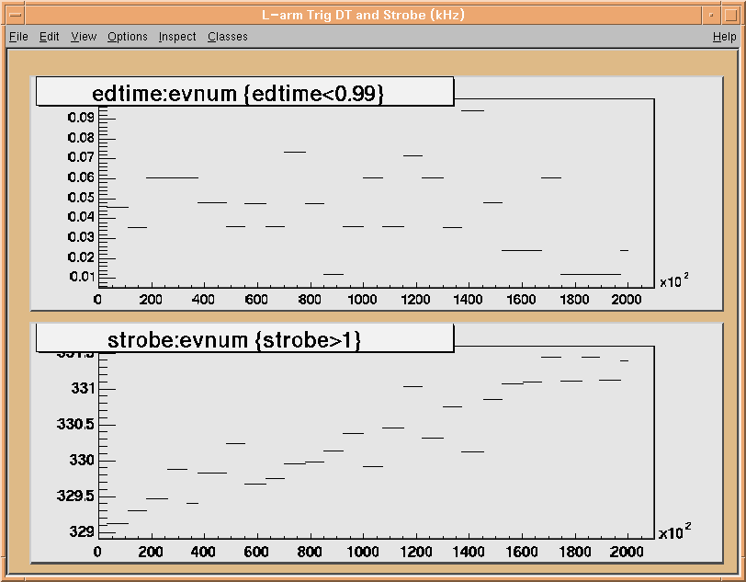Click the 0.06 label on edtime y-axis
Image resolution: width=746 pixels, height=582 pixels.
coord(82,177)
